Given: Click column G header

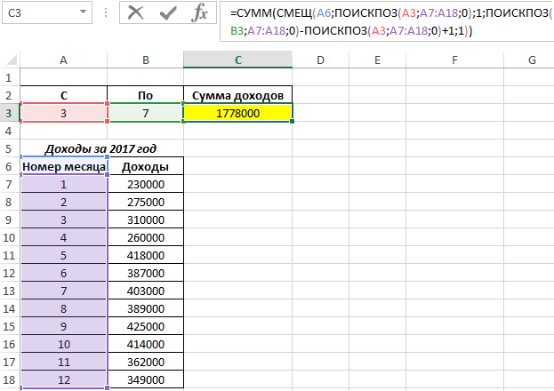Looking at the screenshot, I should (x=531, y=60).
